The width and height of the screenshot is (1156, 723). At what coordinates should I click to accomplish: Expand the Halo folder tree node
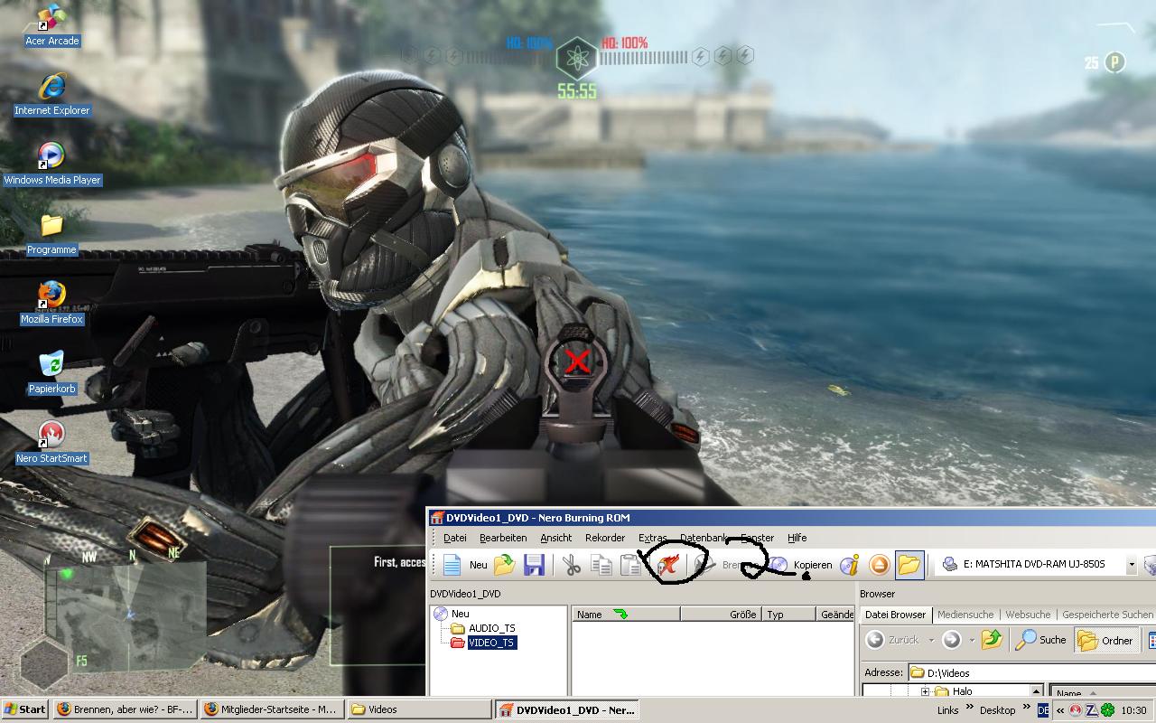pos(925,692)
